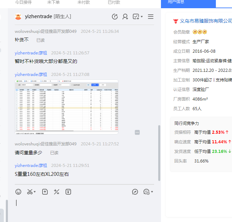Click the yuan payment request icon

[68, 192]
